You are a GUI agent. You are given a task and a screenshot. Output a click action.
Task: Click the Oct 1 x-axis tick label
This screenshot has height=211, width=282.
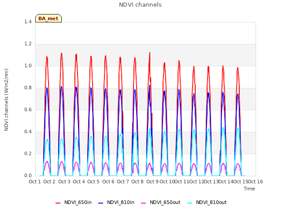(x=35, y=182)
